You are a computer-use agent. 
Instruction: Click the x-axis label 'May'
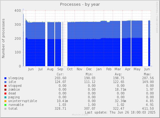[x=137, y=69]
